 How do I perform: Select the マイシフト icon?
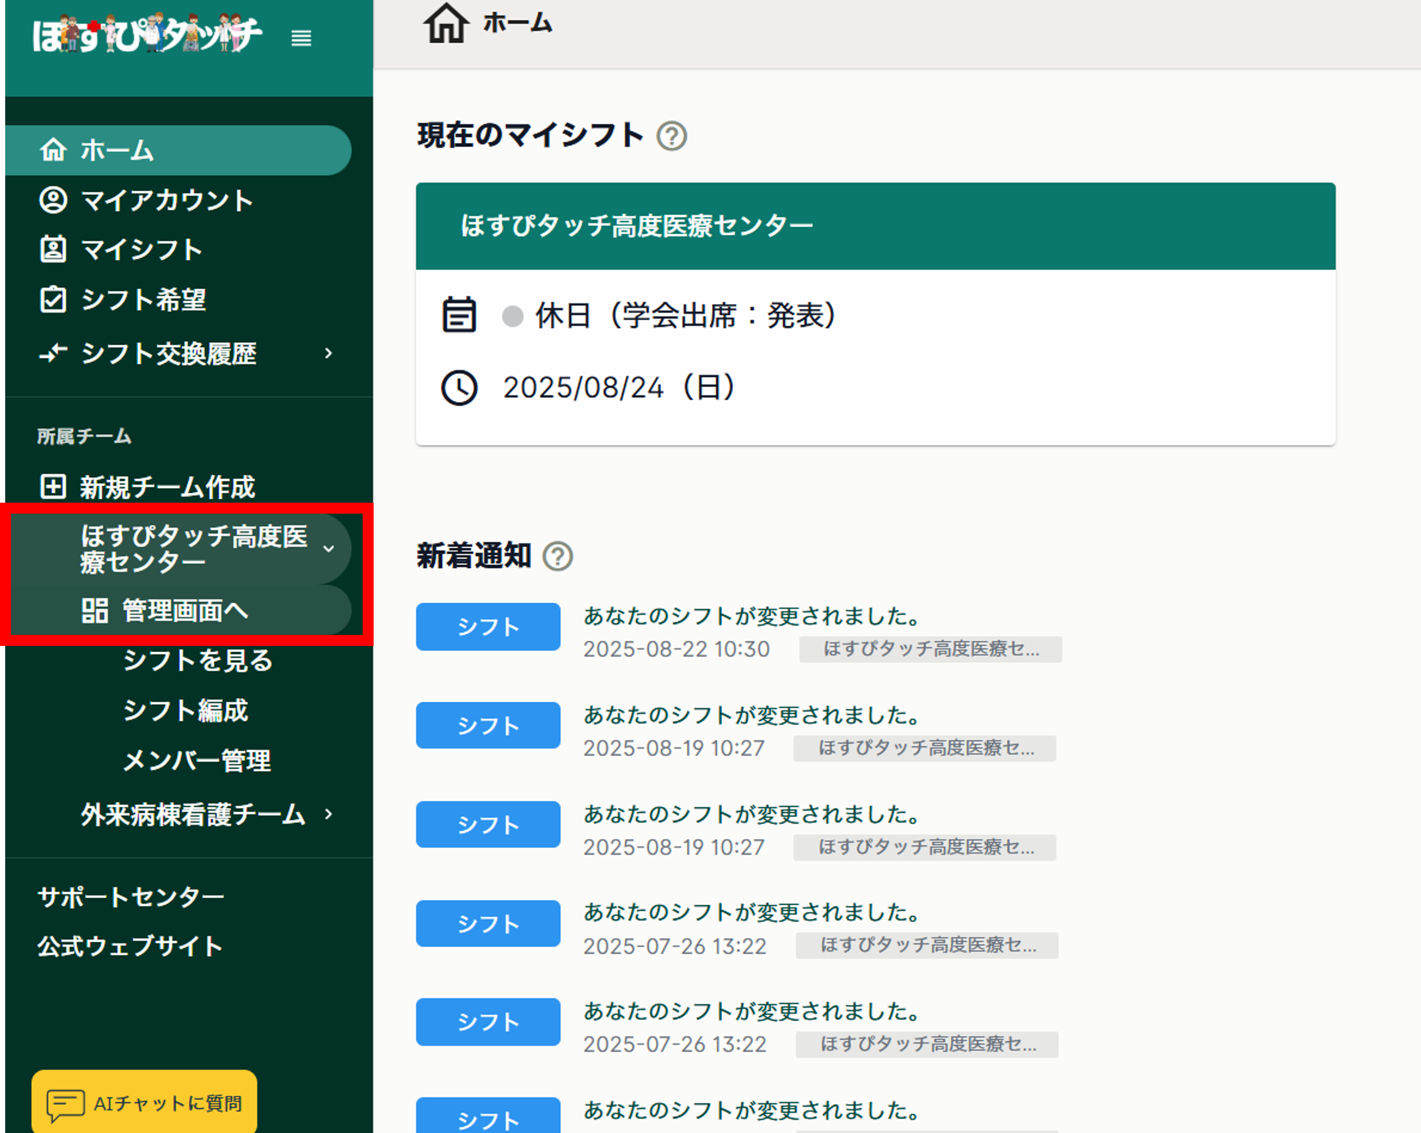tap(53, 250)
